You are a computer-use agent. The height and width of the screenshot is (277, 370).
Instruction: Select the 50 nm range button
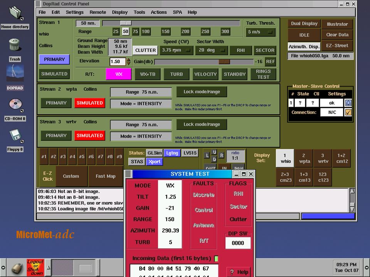(x=126, y=32)
